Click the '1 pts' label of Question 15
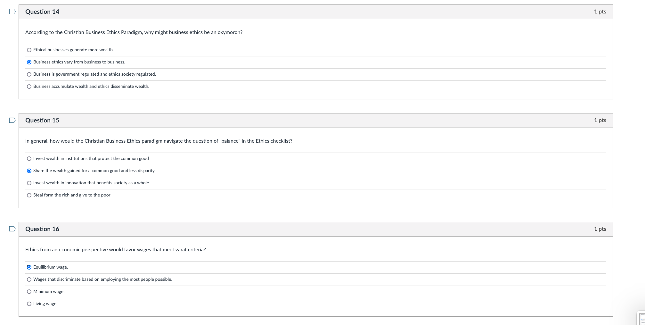The height and width of the screenshot is (325, 645). click(x=600, y=121)
